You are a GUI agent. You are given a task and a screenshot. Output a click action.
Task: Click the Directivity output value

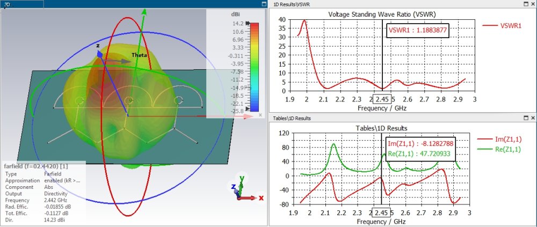(55, 194)
